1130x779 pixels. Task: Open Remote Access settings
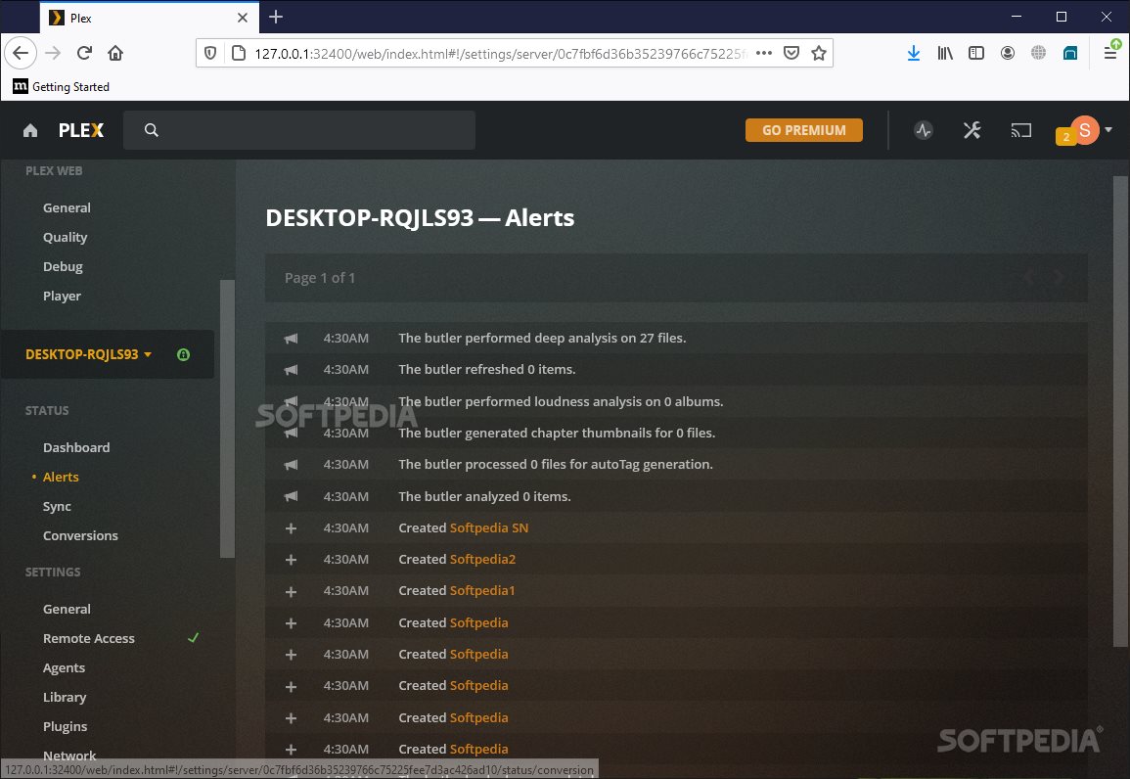tap(89, 638)
